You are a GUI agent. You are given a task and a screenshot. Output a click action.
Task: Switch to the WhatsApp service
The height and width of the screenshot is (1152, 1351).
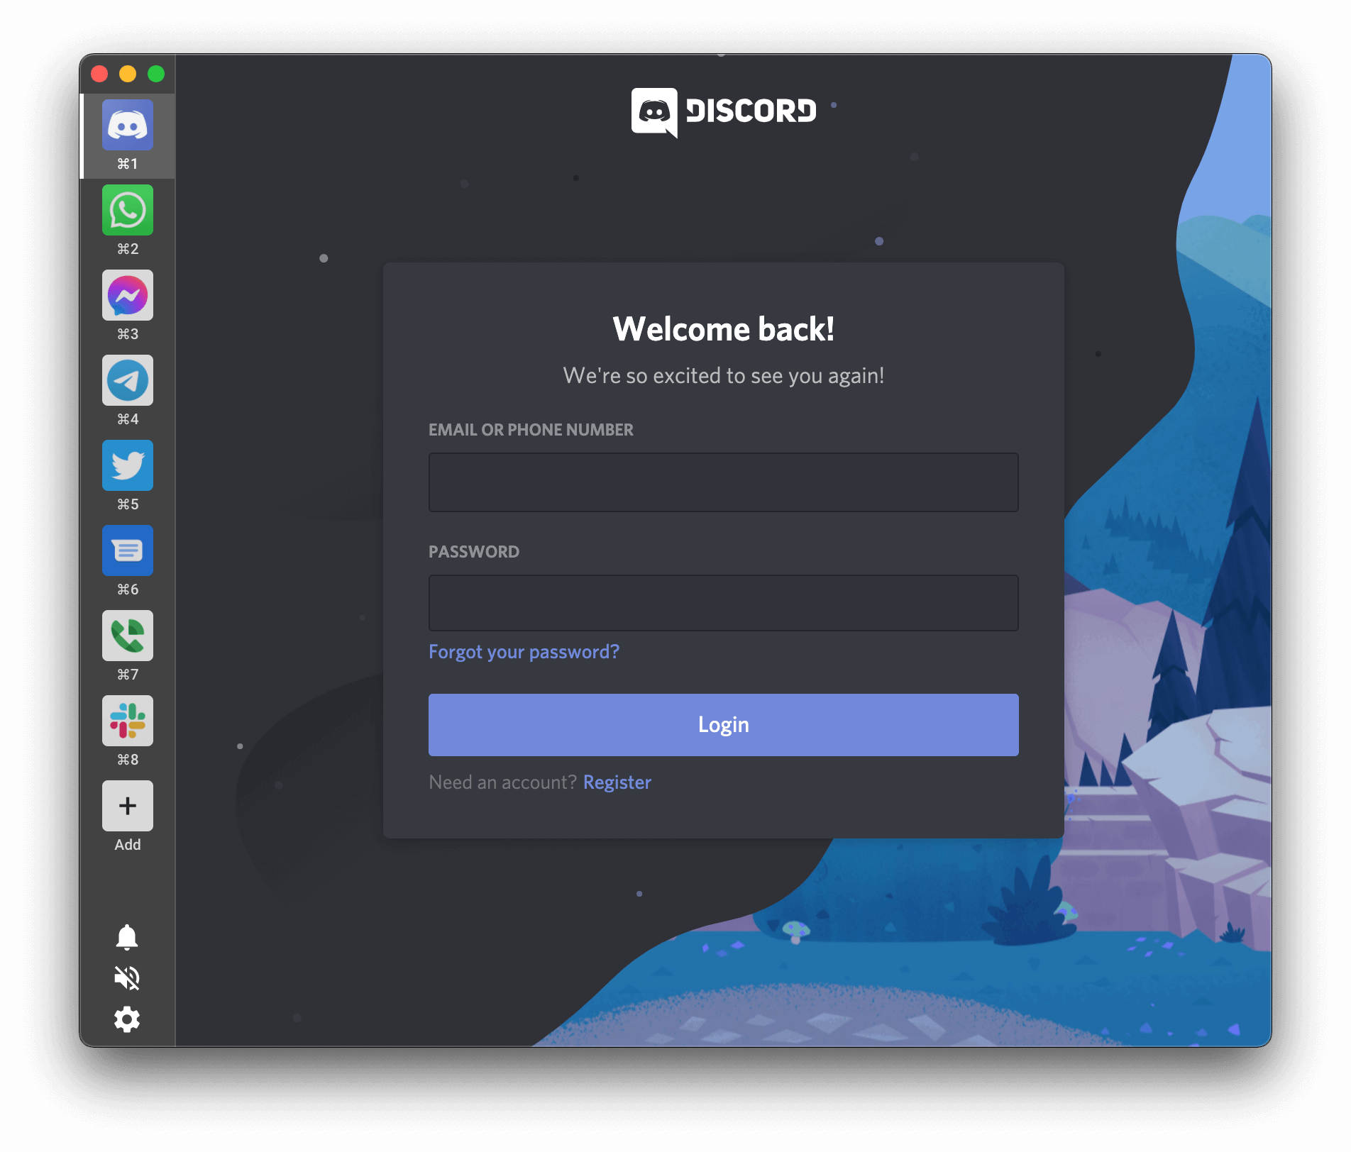click(128, 211)
